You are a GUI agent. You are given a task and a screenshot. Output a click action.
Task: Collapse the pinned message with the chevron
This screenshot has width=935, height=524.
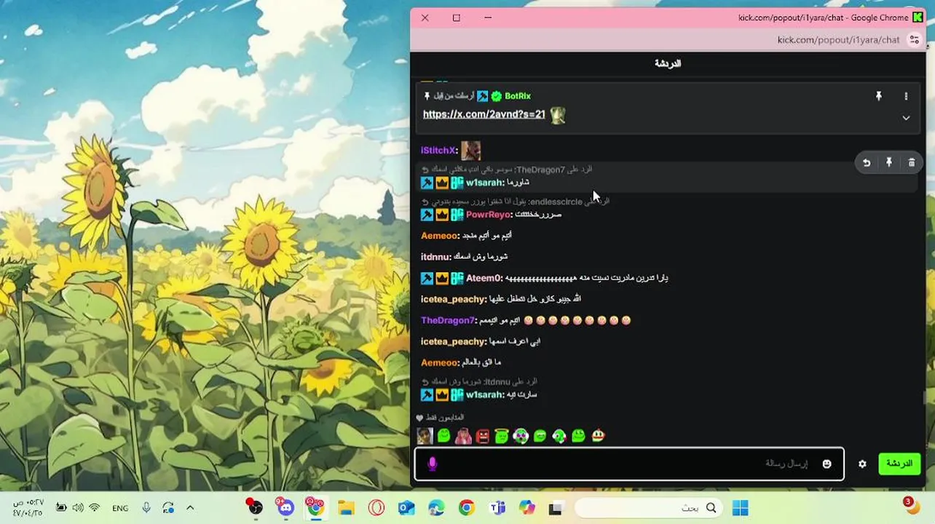906,118
